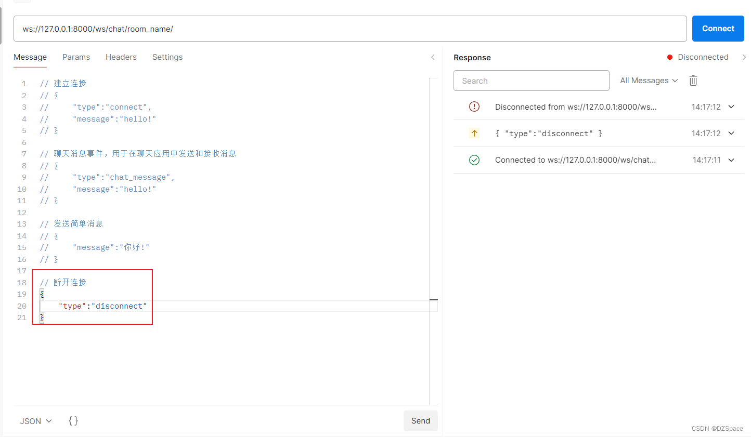Viewport: 751px width, 437px height.
Task: Open the JSON beautify braces icon
Action: [x=73, y=421]
